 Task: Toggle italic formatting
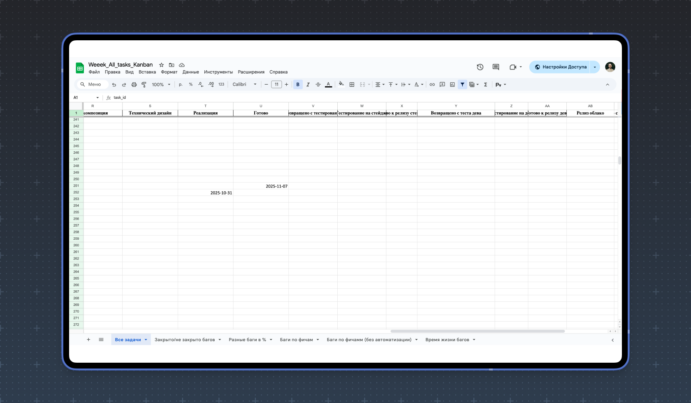coord(308,85)
